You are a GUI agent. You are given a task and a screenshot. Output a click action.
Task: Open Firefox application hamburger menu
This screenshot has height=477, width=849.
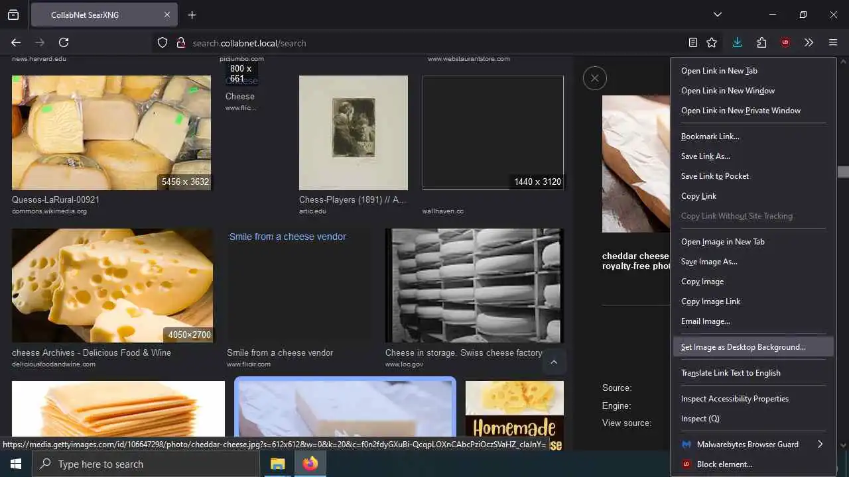point(833,42)
